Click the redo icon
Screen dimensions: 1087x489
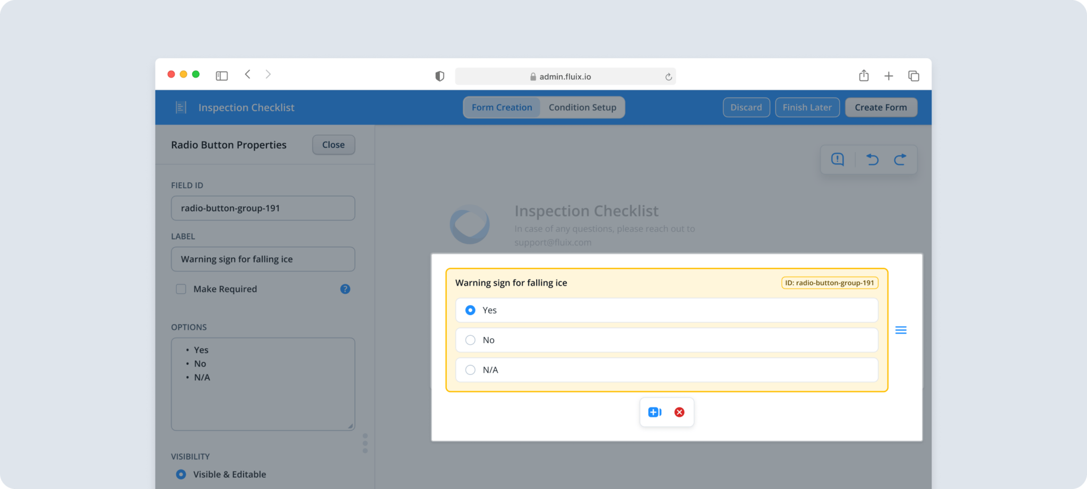click(900, 159)
